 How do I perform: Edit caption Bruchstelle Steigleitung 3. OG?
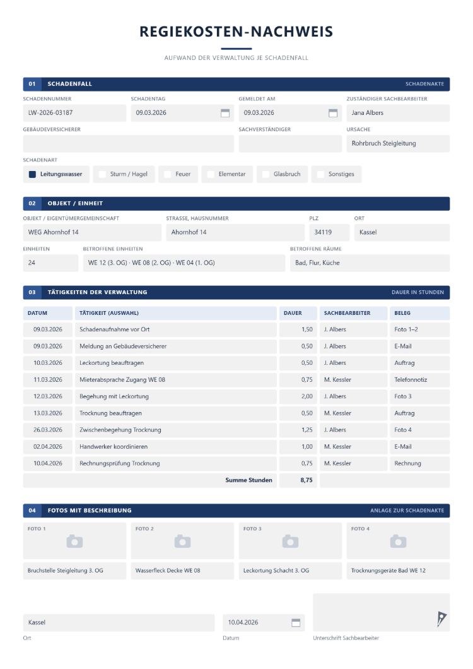74,571
